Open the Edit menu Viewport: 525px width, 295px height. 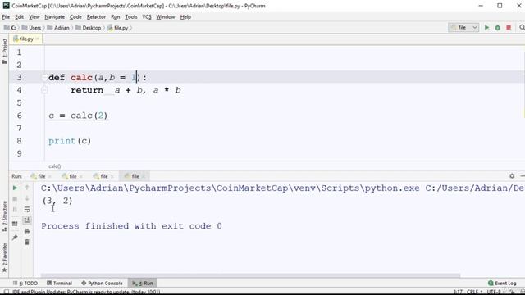(19, 16)
